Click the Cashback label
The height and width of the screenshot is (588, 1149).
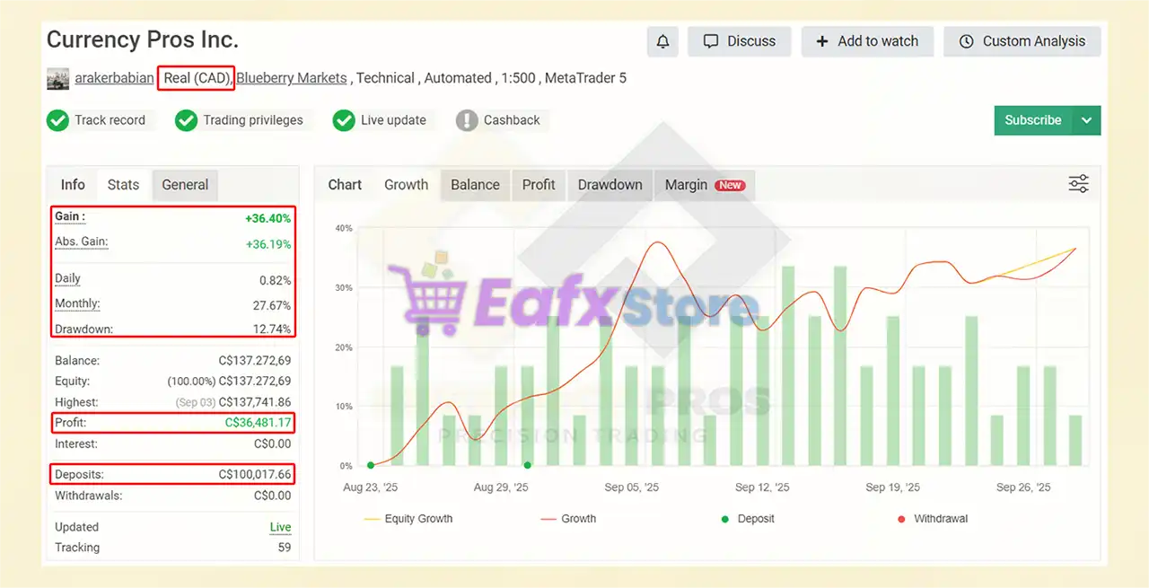click(512, 120)
